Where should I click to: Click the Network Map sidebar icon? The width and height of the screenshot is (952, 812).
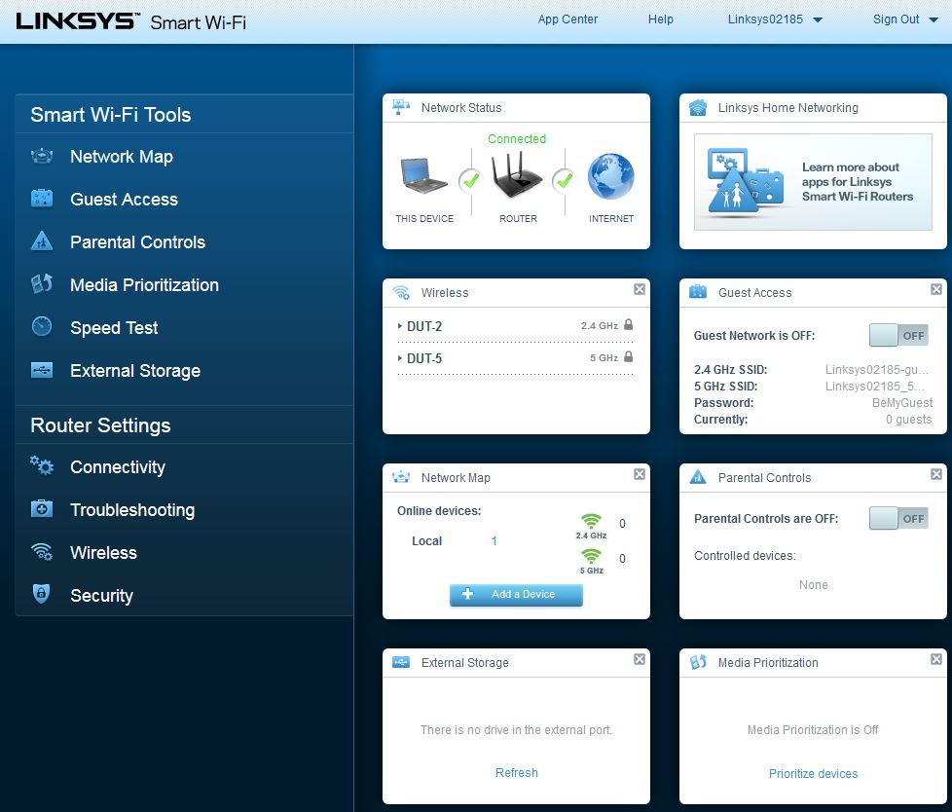pyautogui.click(x=42, y=156)
